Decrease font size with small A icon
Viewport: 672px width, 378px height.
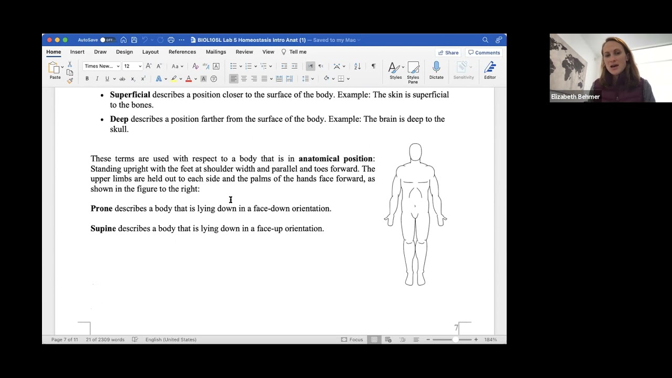[159, 66]
